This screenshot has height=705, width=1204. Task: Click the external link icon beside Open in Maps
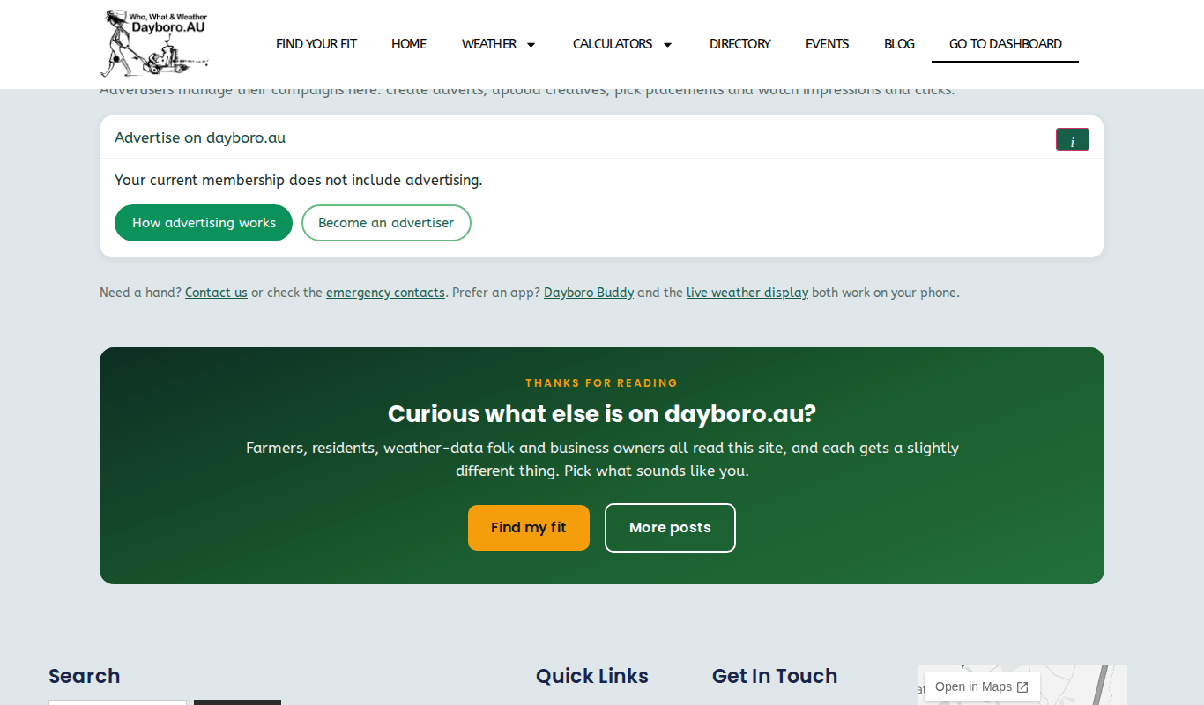(x=1022, y=687)
